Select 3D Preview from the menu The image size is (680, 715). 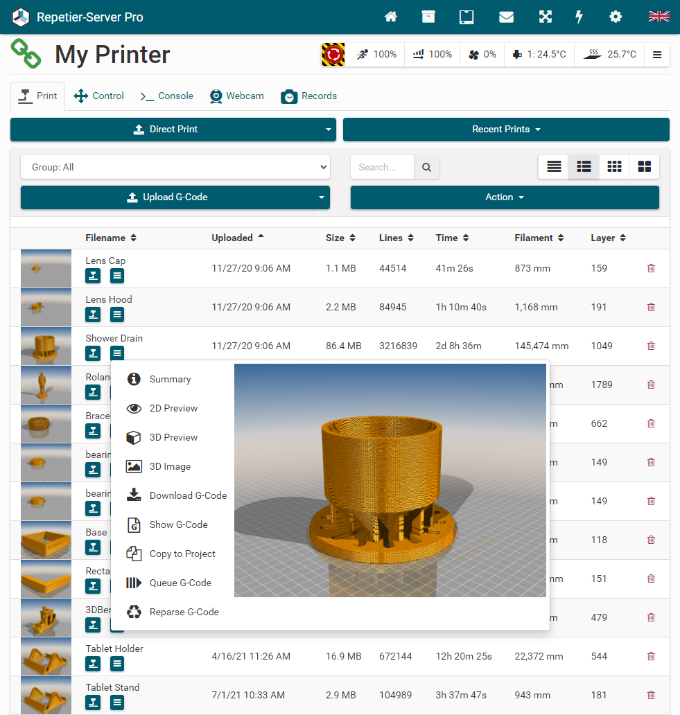173,437
